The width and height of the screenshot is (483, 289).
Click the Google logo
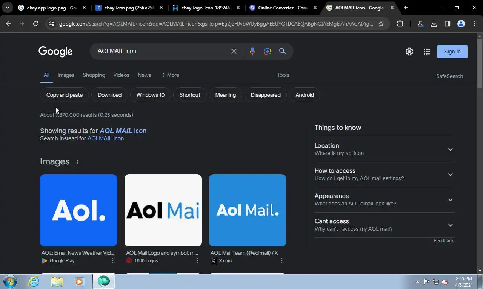click(55, 52)
